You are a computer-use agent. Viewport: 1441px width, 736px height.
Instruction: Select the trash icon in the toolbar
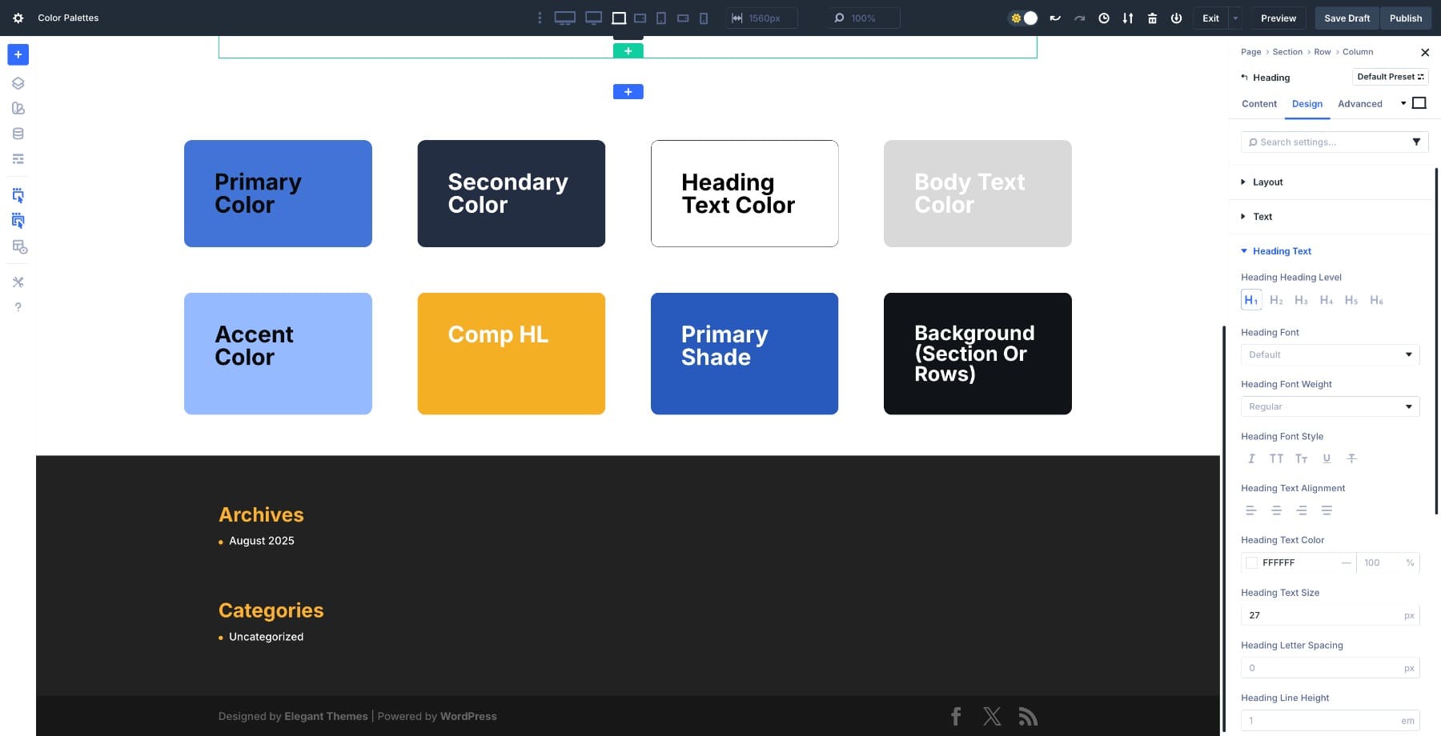pos(1152,18)
